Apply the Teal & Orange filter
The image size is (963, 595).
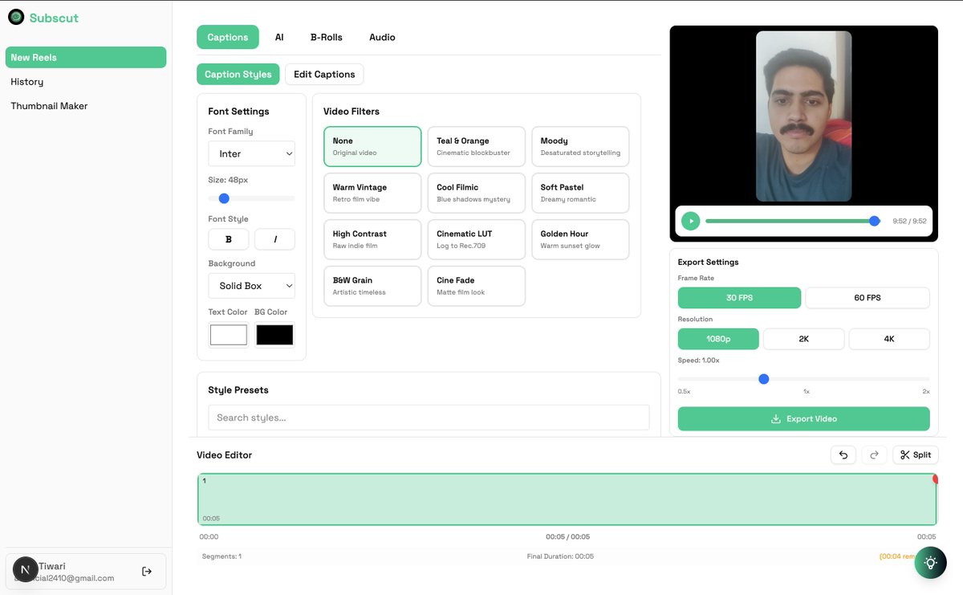coord(477,146)
